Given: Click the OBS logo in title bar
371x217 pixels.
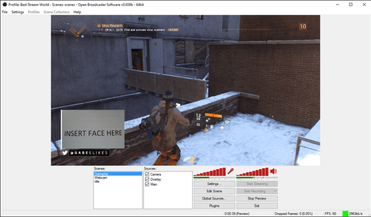Looking at the screenshot, I should [4, 4].
